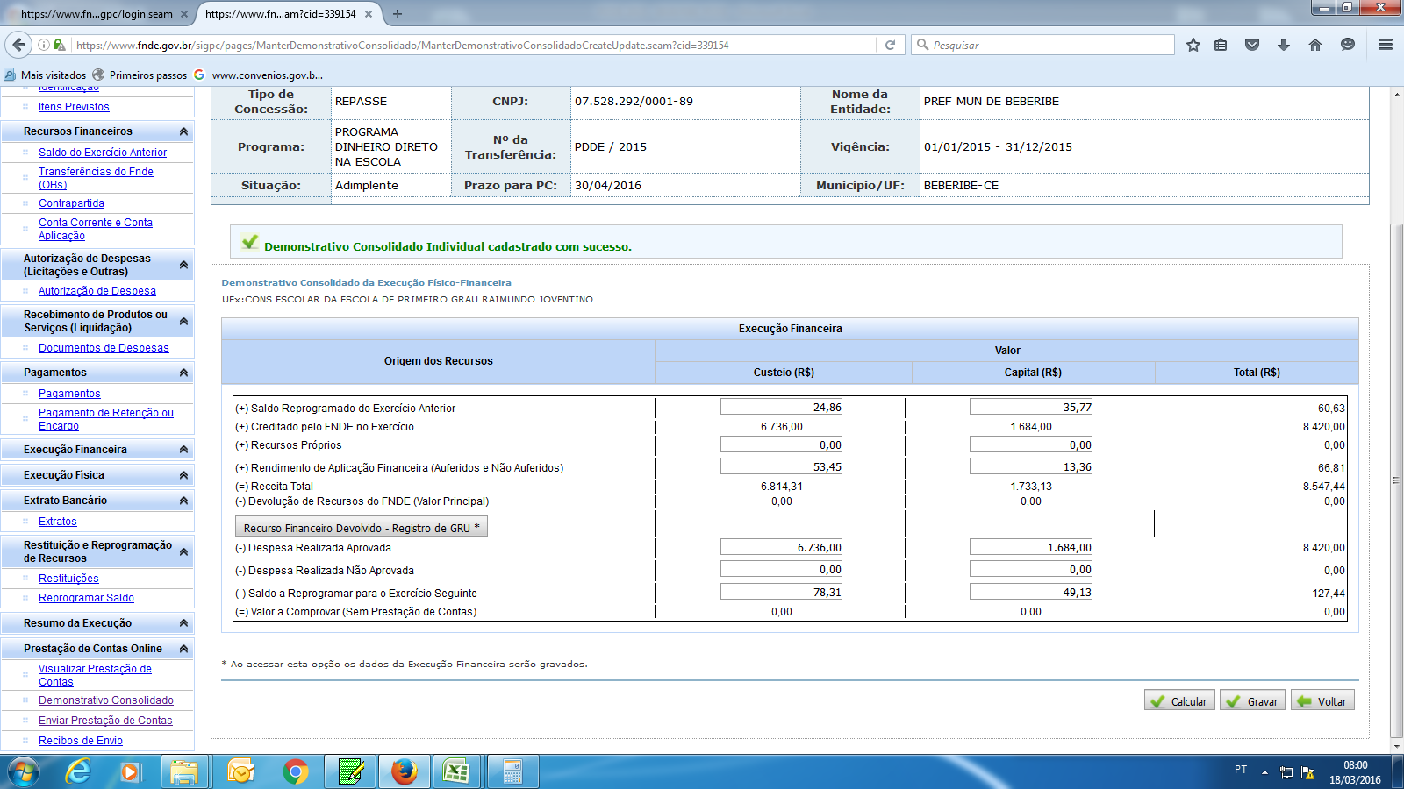Click the Firefox bookmark star icon
Screen dimensions: 1404x789
(1193, 45)
